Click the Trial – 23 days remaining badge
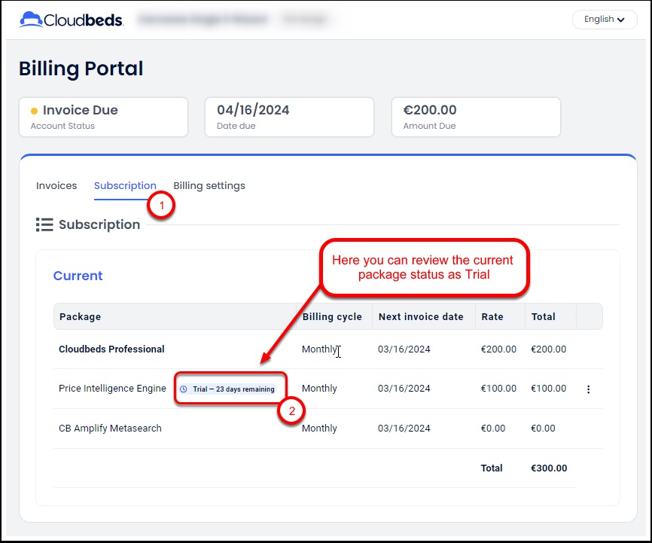The width and height of the screenshot is (652, 543). pos(229,389)
